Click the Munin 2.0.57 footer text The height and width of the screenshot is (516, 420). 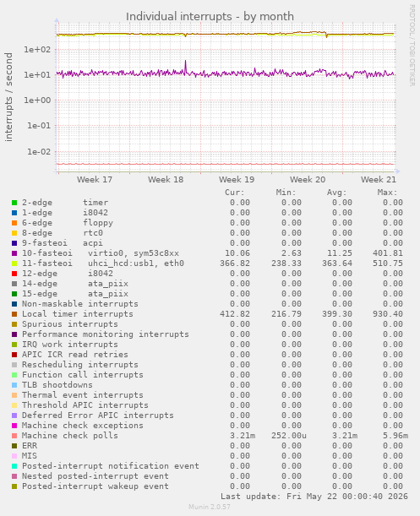(x=210, y=507)
